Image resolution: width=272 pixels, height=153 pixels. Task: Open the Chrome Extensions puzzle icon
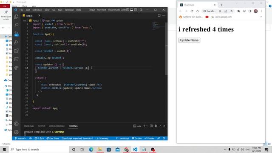click(238, 11)
